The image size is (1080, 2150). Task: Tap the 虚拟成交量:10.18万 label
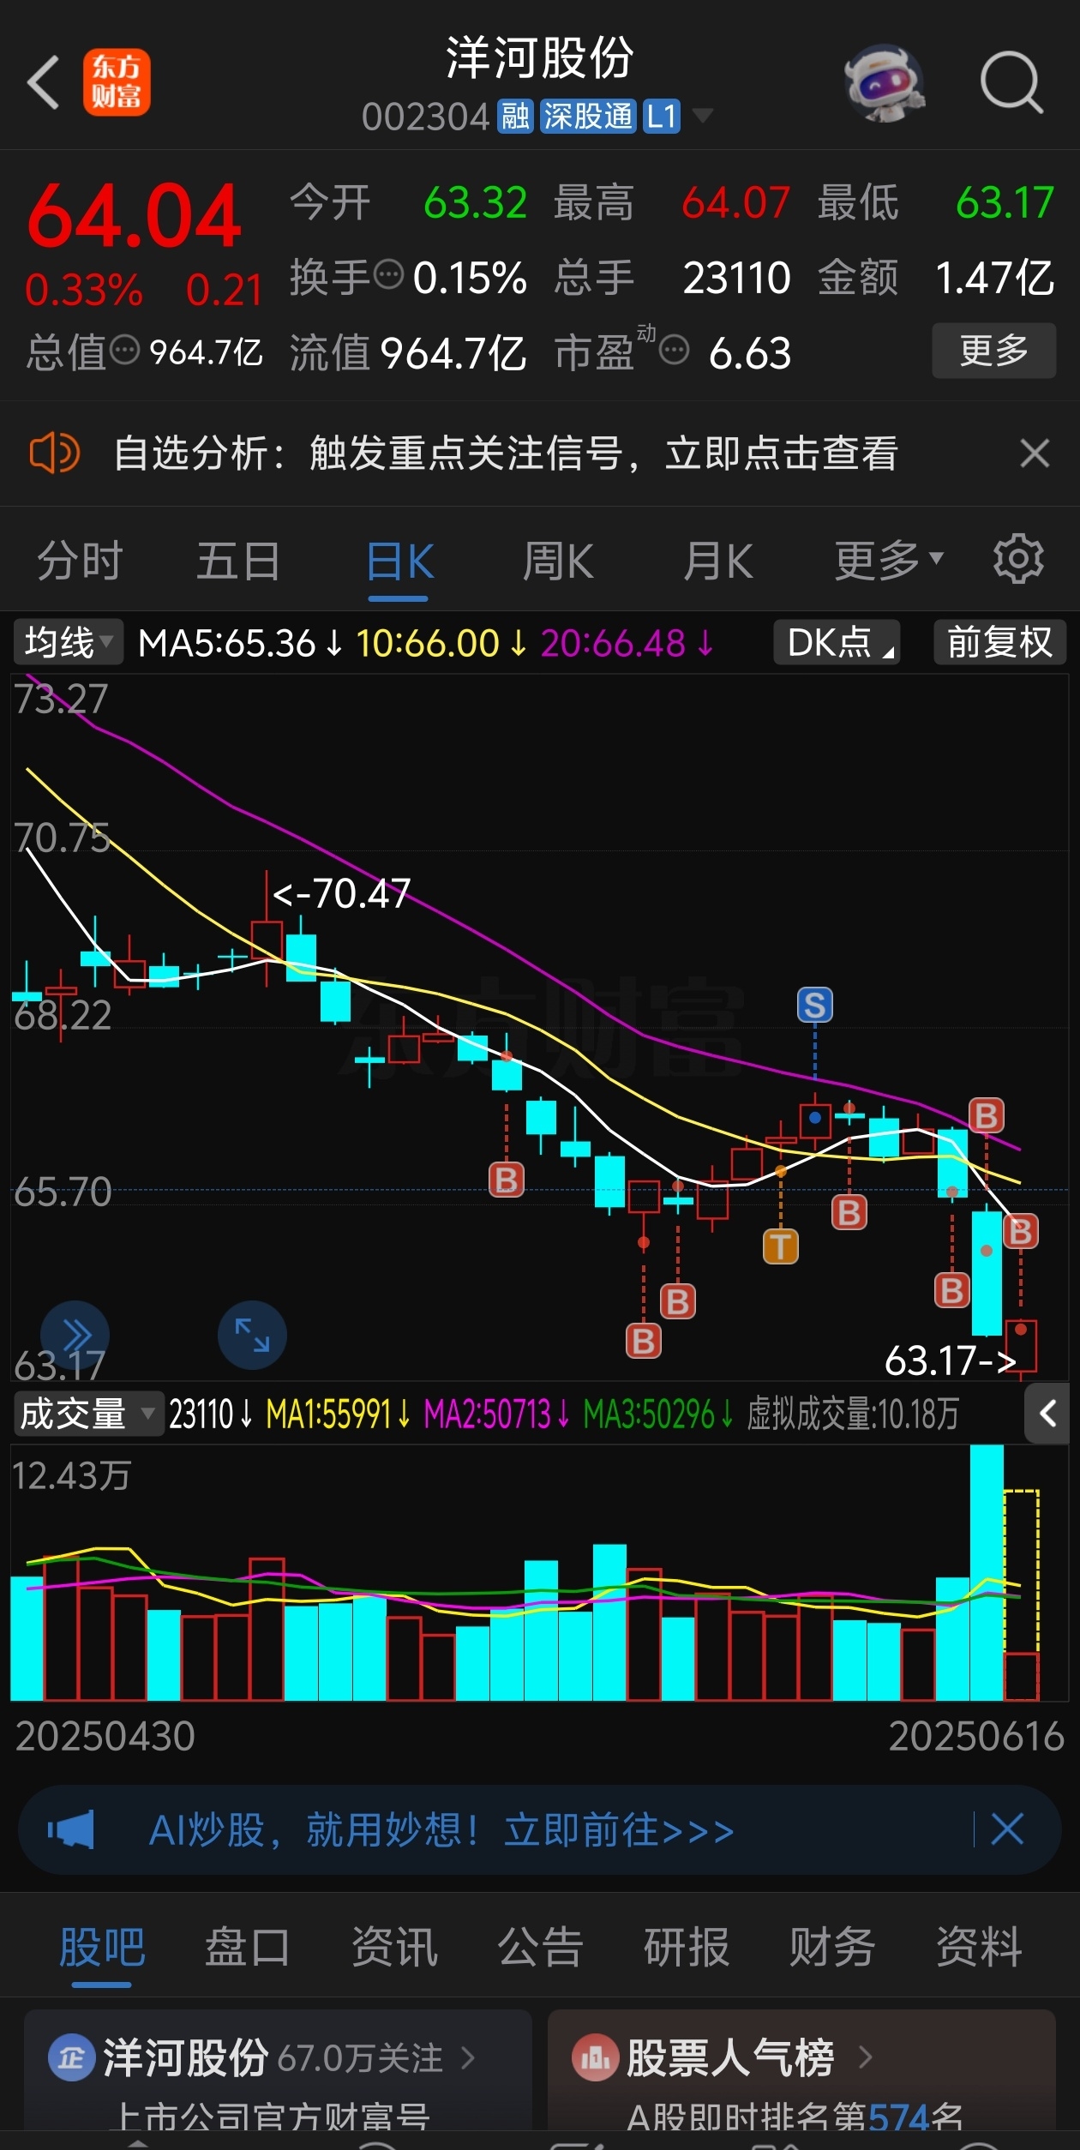tap(853, 1414)
